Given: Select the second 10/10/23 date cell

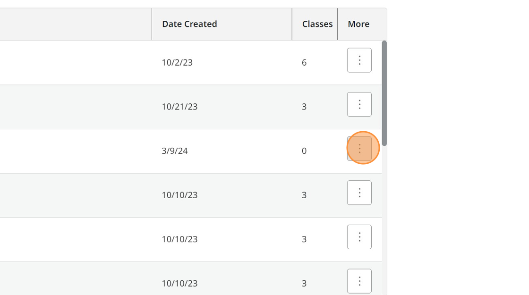Looking at the screenshot, I should pyautogui.click(x=179, y=239).
